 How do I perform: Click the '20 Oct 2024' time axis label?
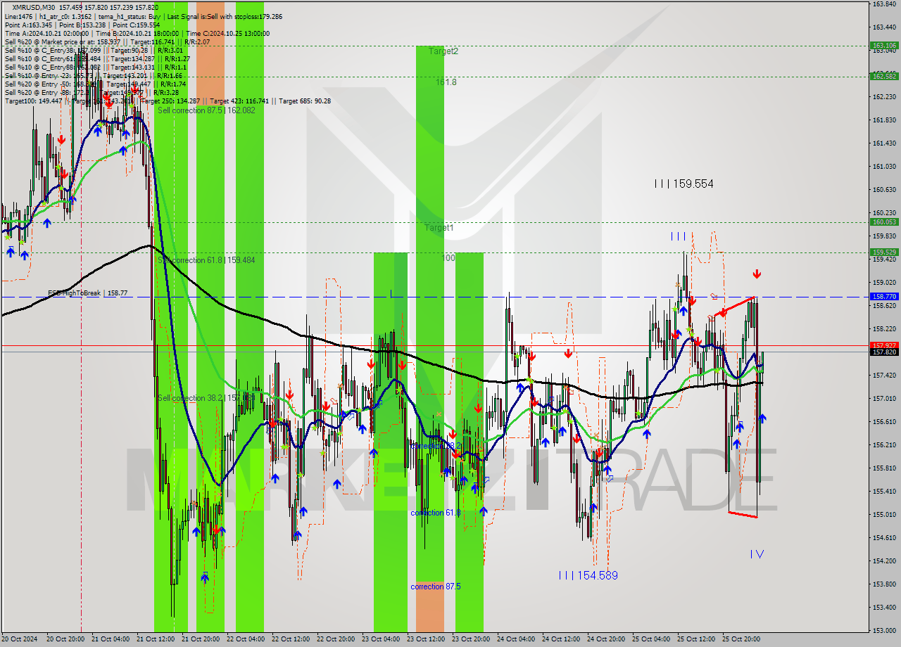click(19, 639)
